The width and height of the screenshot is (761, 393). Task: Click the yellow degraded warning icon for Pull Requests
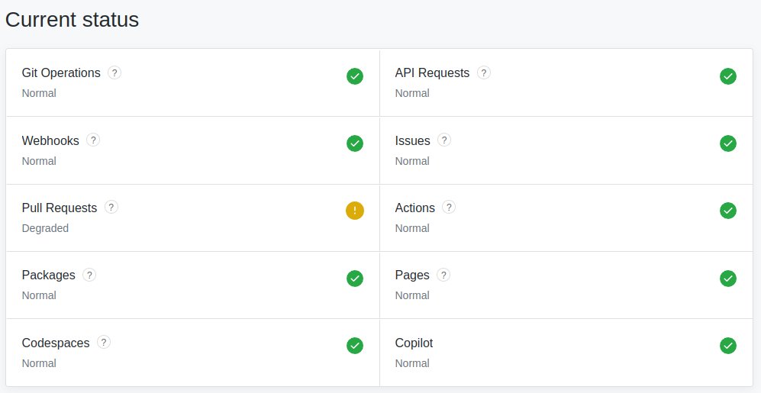tap(355, 211)
